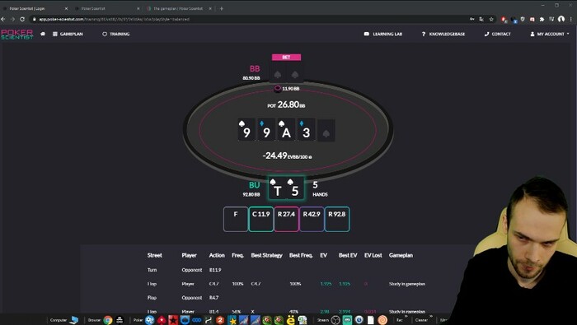Click the Ace of spades board card
Screen dimensions: 577x325
point(286,130)
